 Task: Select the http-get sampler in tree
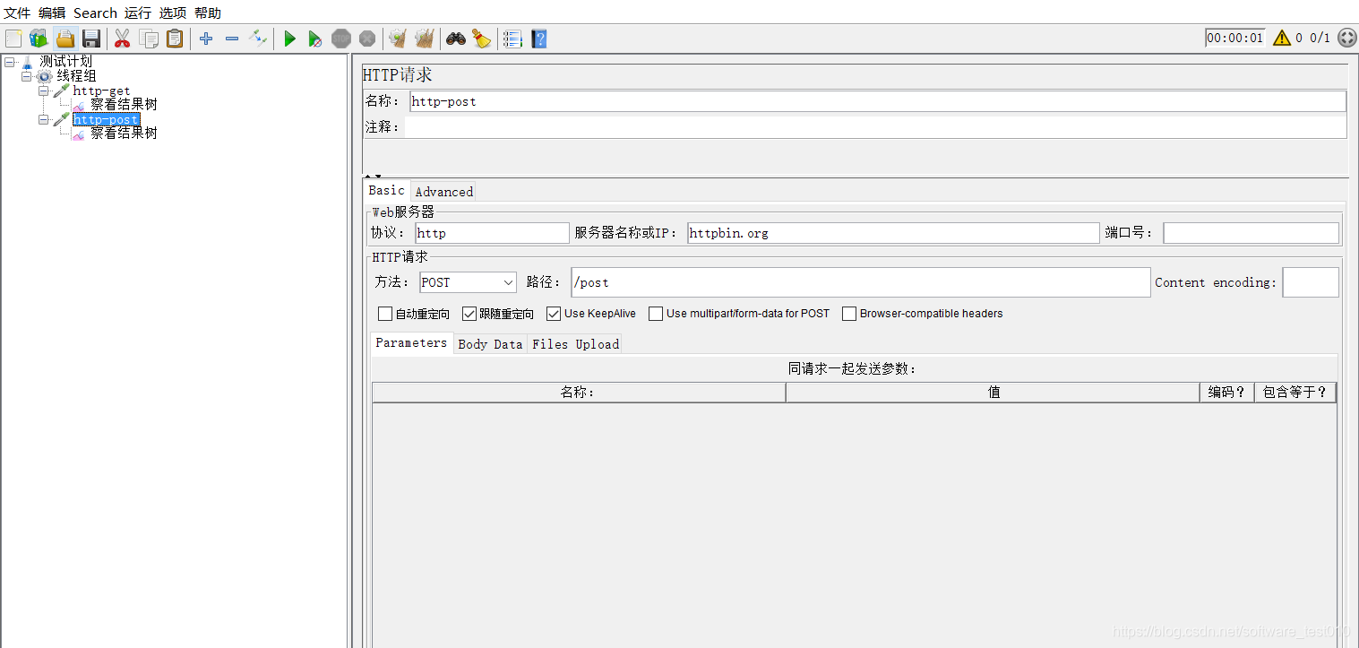pos(101,91)
